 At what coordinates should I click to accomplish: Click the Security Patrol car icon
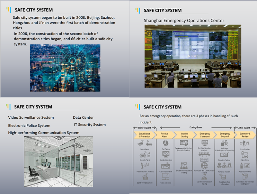pyautogui.click(x=143, y=155)
